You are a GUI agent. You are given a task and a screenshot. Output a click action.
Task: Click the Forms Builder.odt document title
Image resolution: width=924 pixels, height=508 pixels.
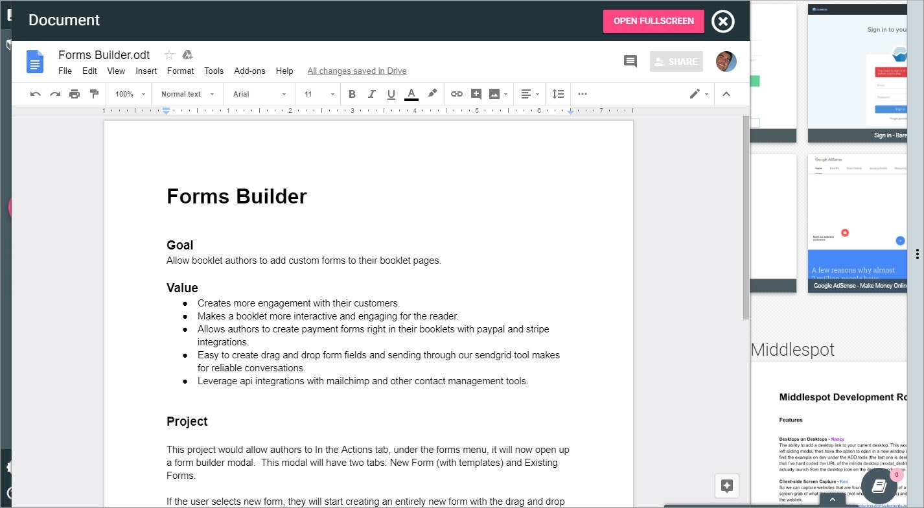[x=104, y=55]
